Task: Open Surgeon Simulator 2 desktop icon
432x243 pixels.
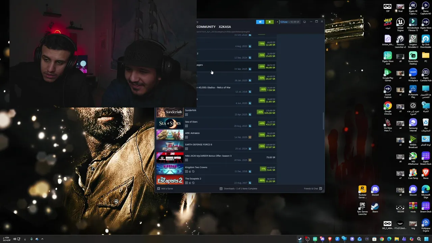Action: 413,41
